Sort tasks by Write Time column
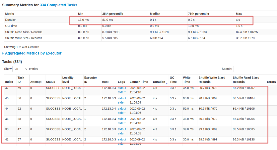Screen dimensions: 277x150 [x=187, y=80]
